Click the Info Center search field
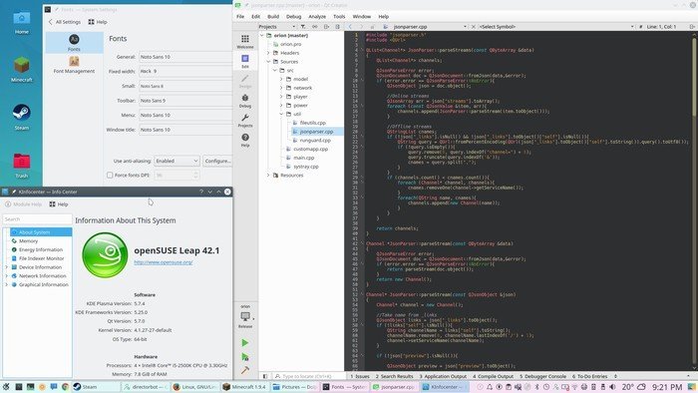 37,219
